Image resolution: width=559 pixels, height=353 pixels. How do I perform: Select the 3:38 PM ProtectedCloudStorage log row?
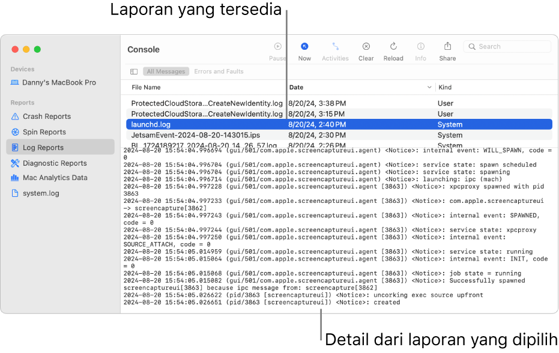point(339,103)
